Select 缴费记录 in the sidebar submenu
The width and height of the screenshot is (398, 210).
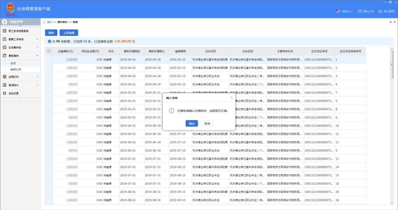click(16, 69)
